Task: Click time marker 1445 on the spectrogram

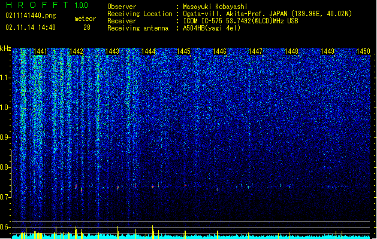Action: 183,51
